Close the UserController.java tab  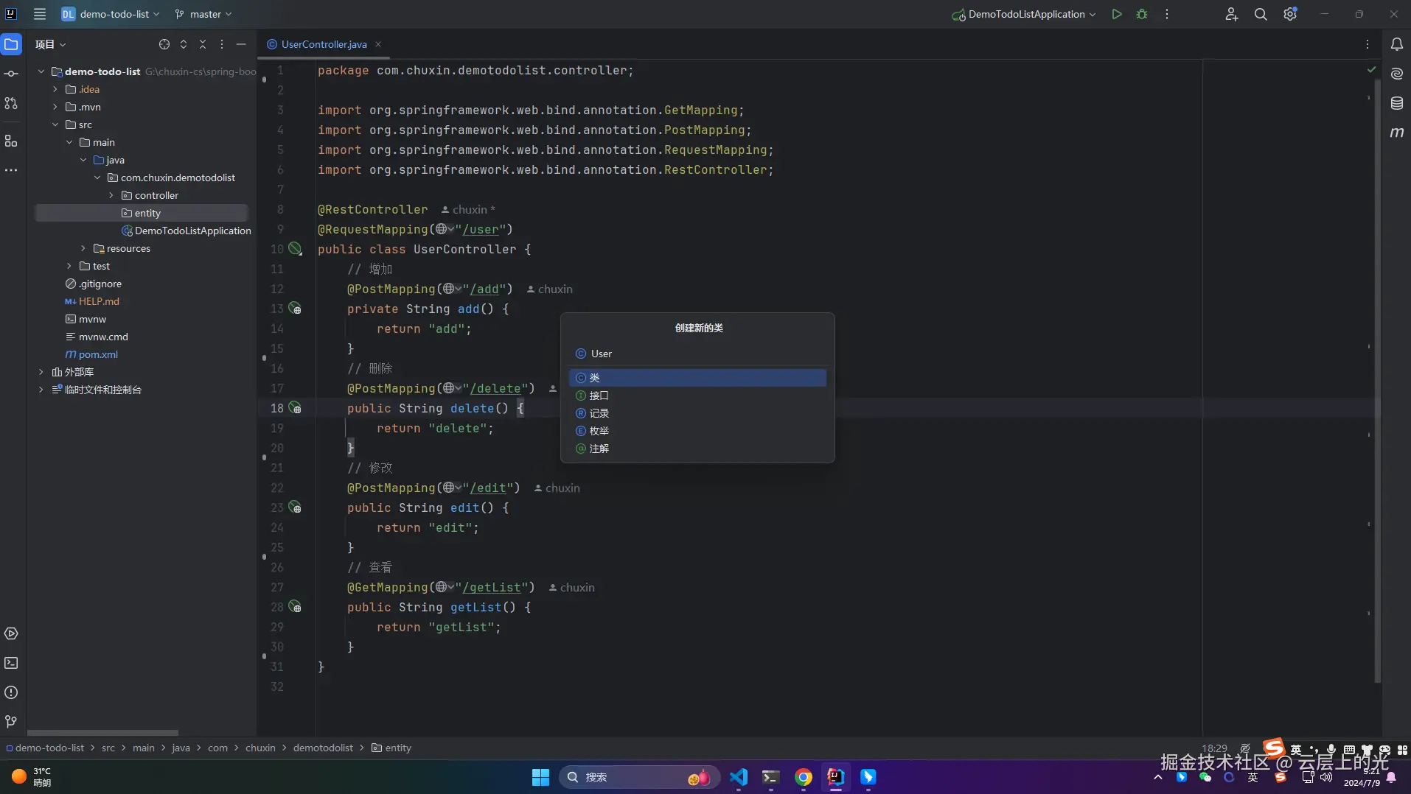tap(378, 44)
